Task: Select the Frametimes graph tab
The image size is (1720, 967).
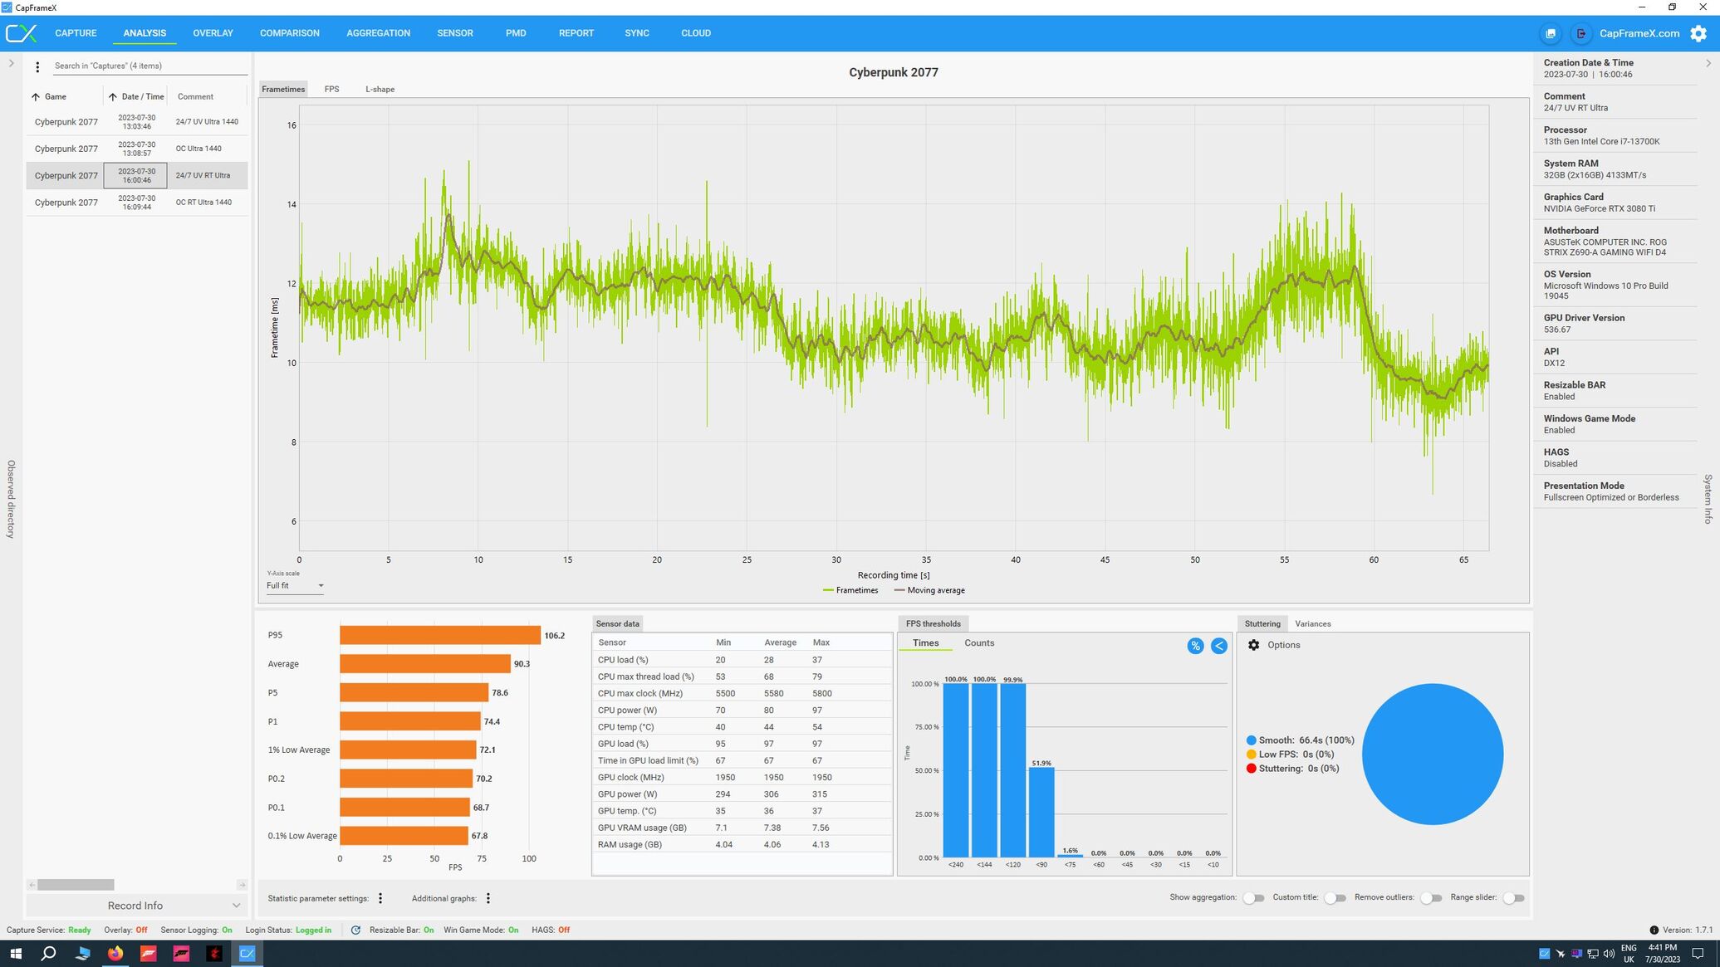Action: click(283, 89)
